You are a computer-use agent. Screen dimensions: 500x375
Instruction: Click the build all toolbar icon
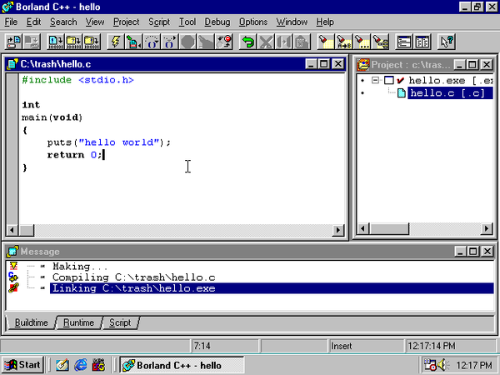click(92, 42)
